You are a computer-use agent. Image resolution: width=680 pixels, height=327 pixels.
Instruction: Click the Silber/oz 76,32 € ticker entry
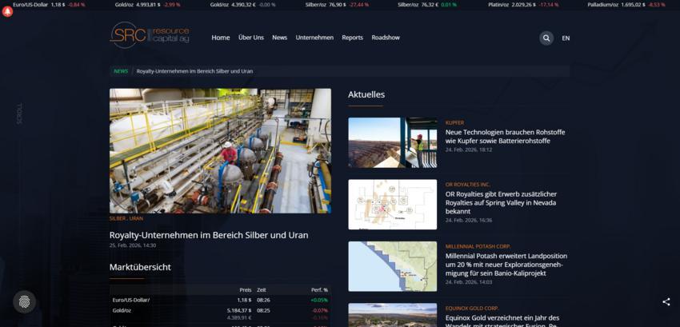coord(427,5)
